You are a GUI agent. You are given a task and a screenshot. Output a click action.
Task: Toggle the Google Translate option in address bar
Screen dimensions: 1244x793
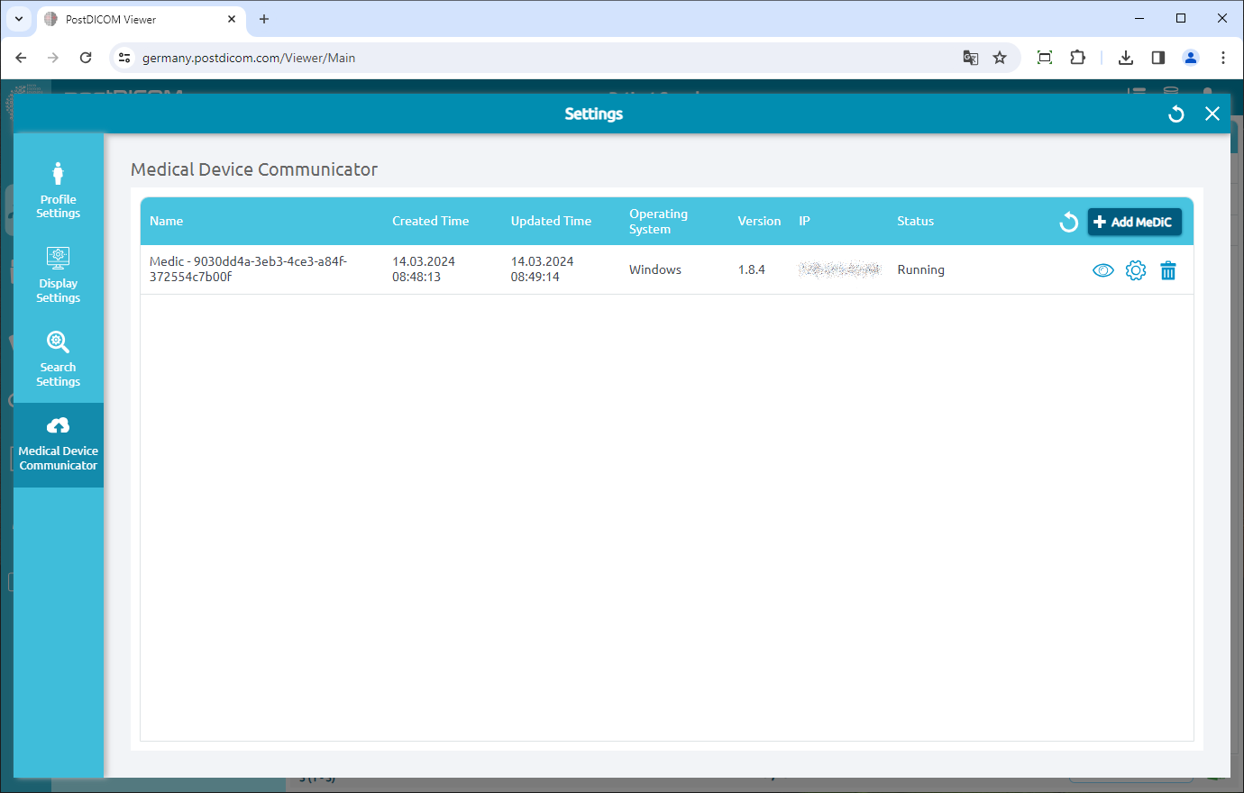970,57
